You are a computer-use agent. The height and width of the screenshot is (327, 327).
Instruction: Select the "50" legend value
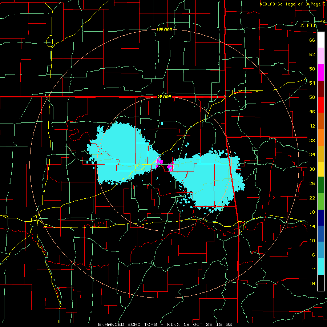pos(312,97)
